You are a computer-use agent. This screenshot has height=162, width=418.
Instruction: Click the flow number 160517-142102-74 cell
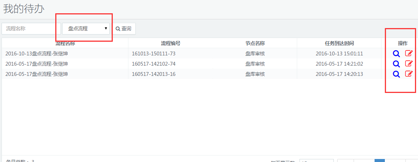pos(154,64)
